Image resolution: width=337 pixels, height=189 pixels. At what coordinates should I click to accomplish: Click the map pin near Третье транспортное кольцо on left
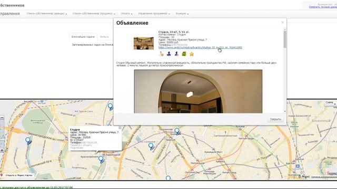point(28,141)
